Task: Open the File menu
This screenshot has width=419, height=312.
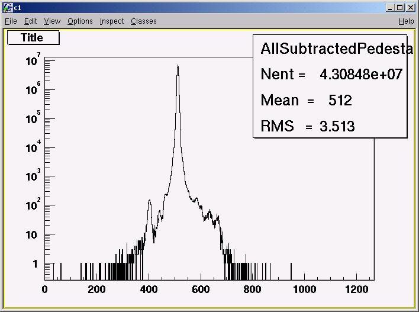Action: (x=11, y=21)
